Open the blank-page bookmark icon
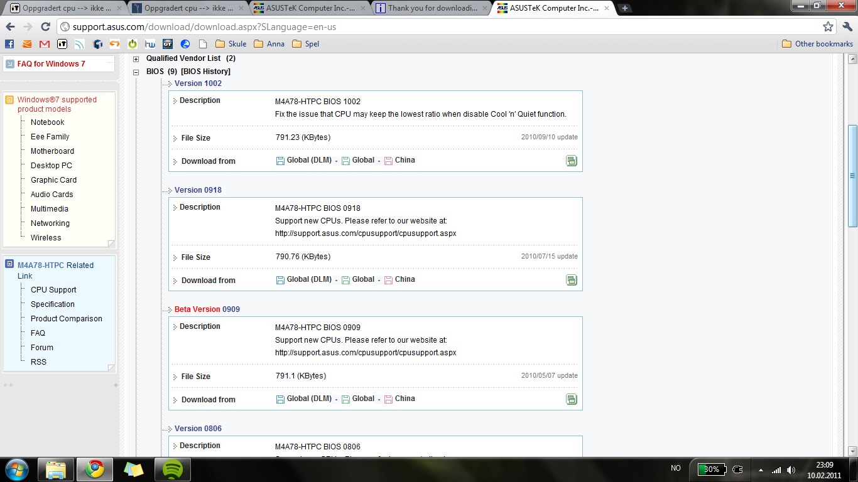 203,44
